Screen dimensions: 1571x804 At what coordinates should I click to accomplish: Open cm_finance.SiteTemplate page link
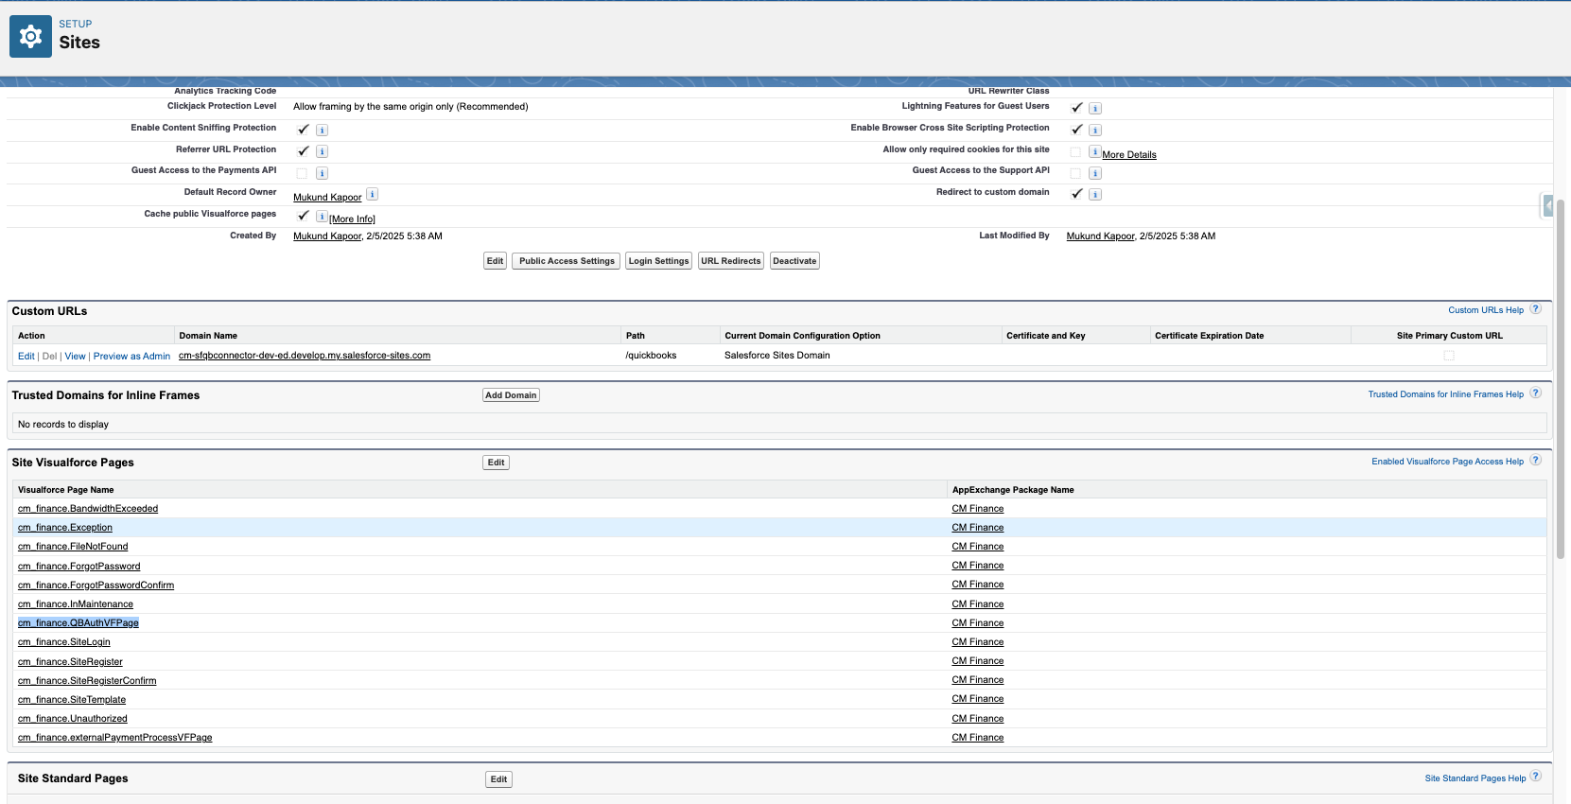pyautogui.click(x=72, y=700)
